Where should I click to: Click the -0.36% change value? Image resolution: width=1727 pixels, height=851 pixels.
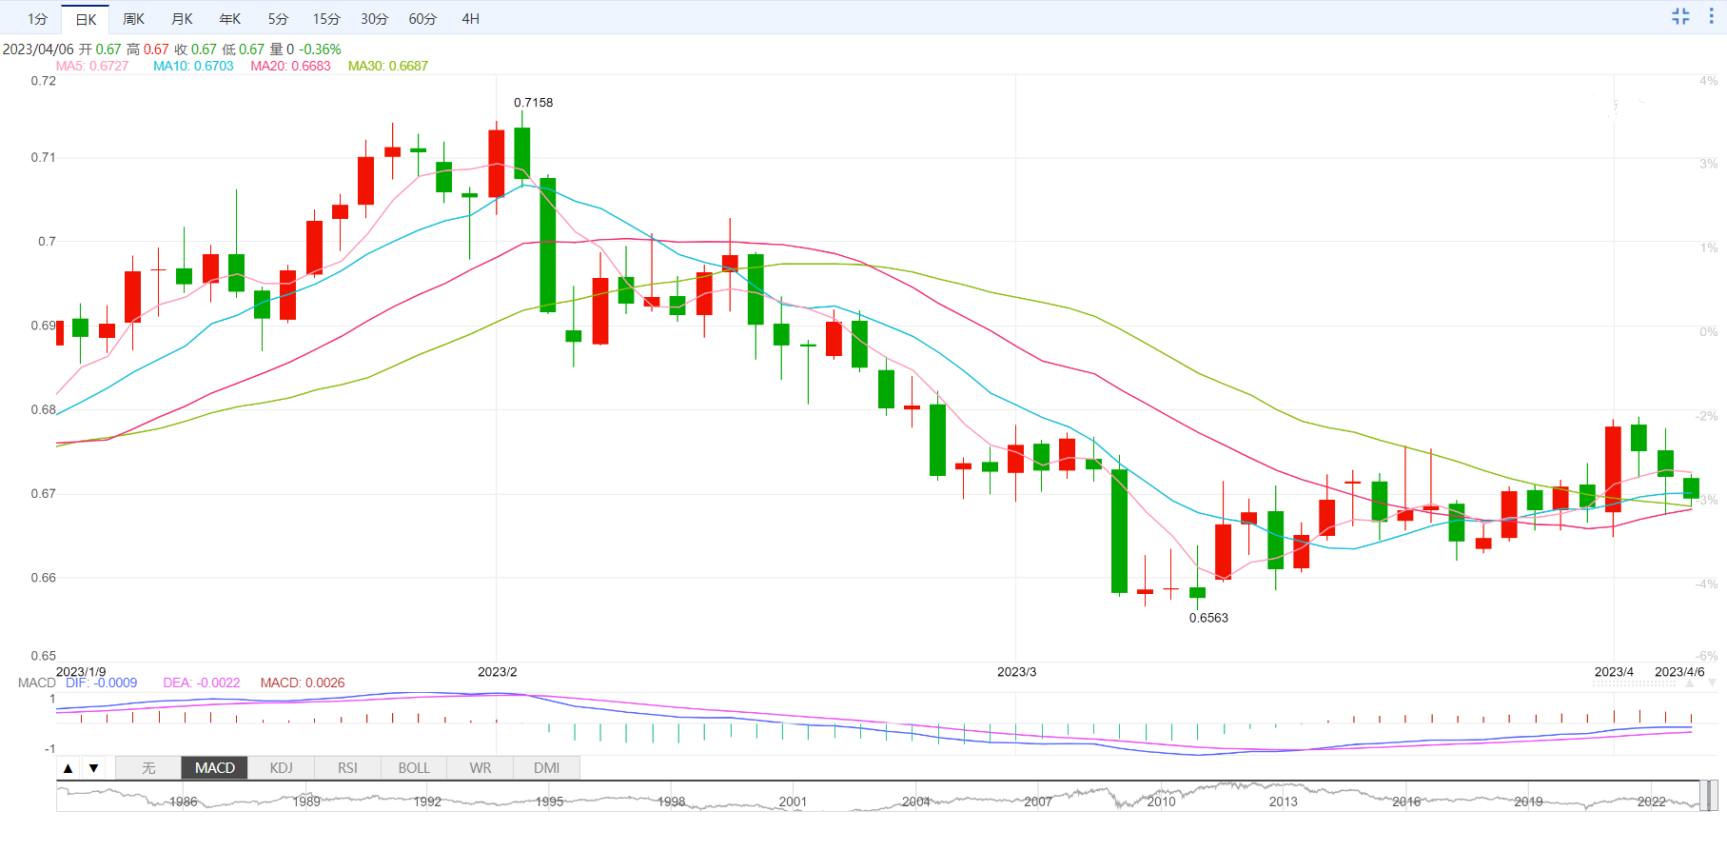[320, 49]
